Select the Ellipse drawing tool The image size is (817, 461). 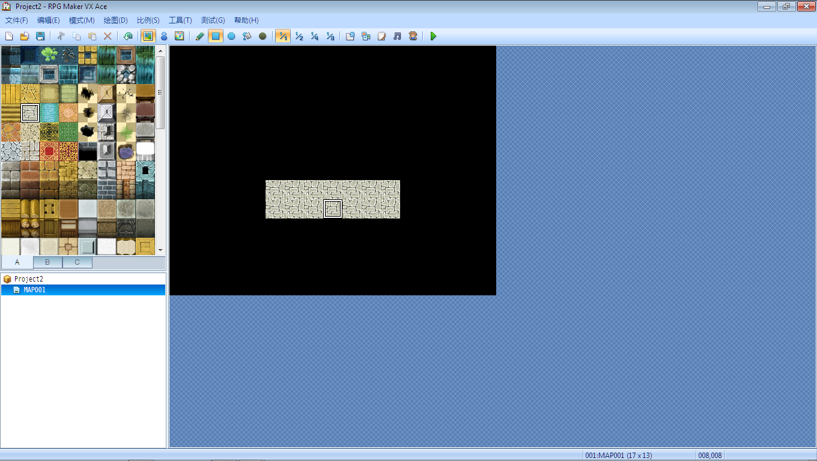[x=231, y=37]
